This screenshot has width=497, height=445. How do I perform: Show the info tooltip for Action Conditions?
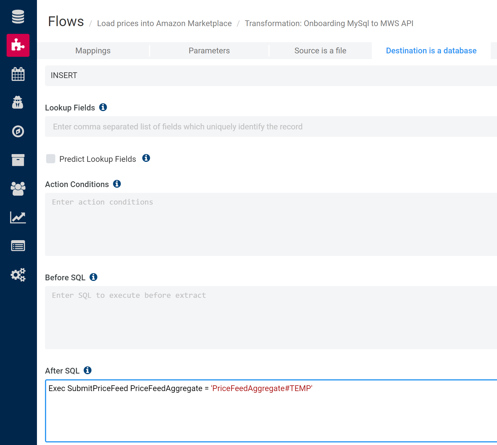[x=117, y=184]
